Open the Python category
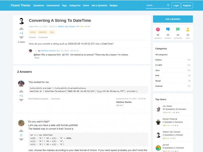The height and width of the screenshot is (152, 203). (x=159, y=59)
